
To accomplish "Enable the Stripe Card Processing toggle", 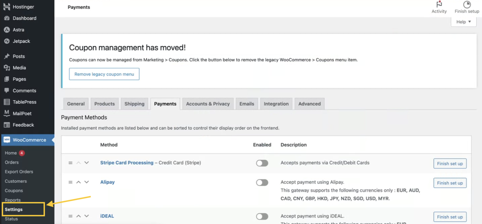I will point(262,163).
